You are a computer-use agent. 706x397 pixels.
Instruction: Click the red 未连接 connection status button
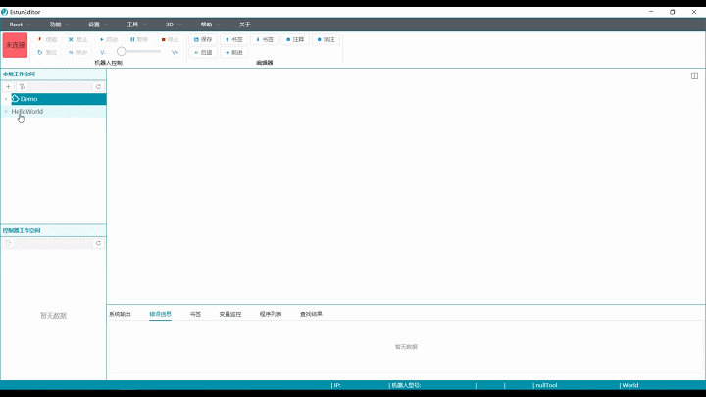tap(15, 45)
